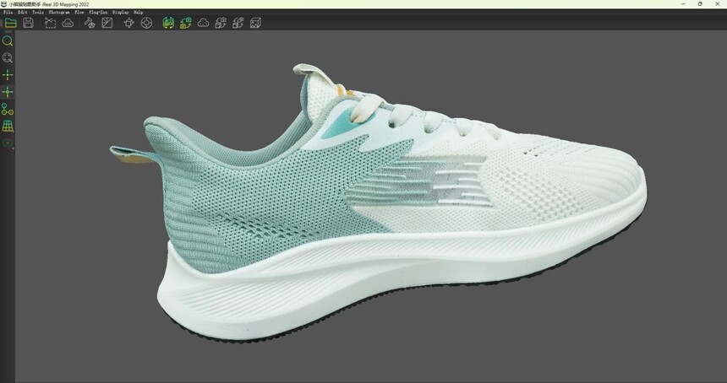Select the perspective grid tool
The image size is (727, 383).
[8, 126]
